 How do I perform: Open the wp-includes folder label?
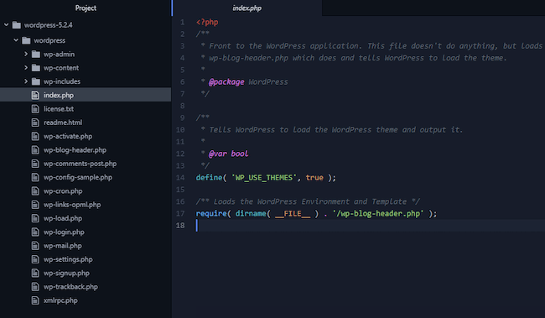pos(62,81)
